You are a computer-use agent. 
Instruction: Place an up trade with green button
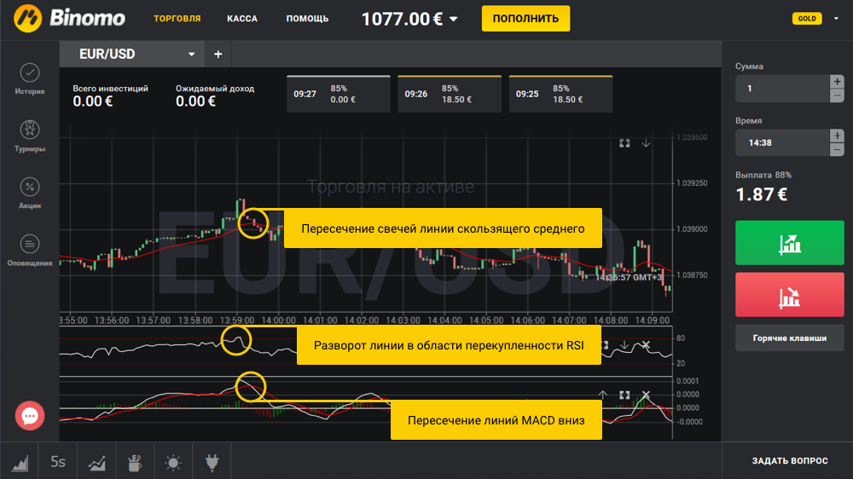[789, 243]
